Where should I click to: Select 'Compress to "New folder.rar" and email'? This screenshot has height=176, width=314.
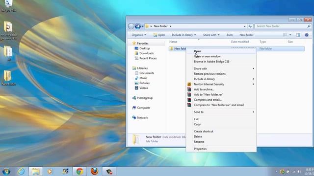coord(221,105)
